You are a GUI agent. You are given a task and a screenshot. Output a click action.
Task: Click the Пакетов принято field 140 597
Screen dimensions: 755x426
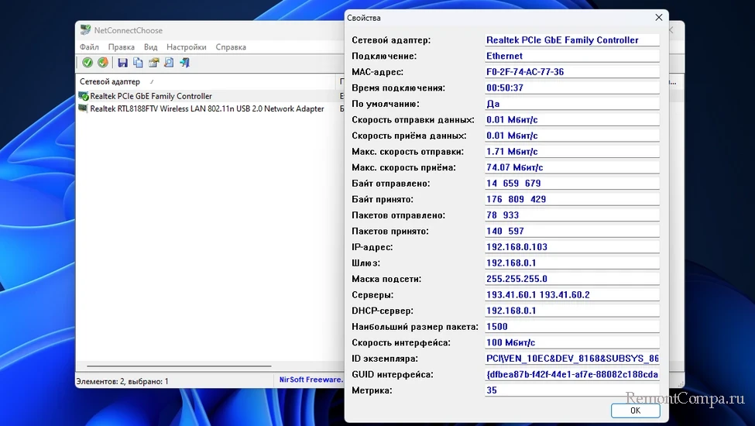[x=572, y=231]
